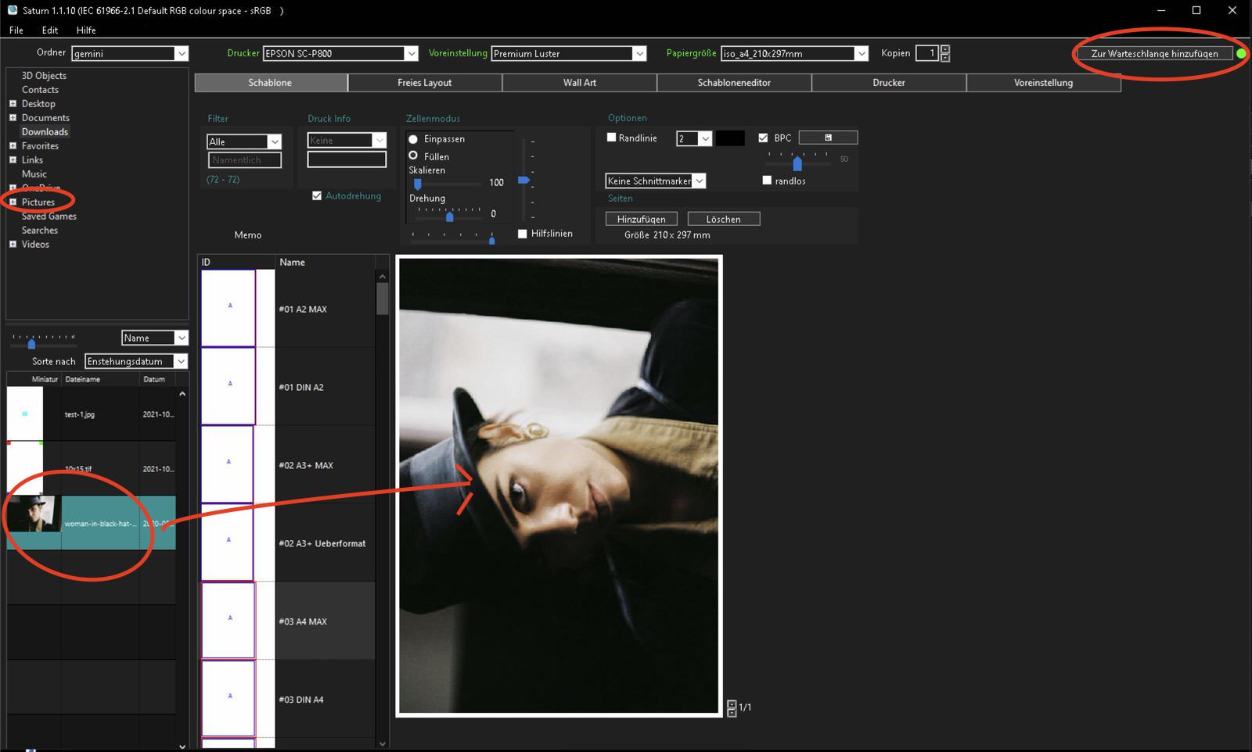
Task: Switch to the Freies Layout tab
Action: (x=425, y=82)
